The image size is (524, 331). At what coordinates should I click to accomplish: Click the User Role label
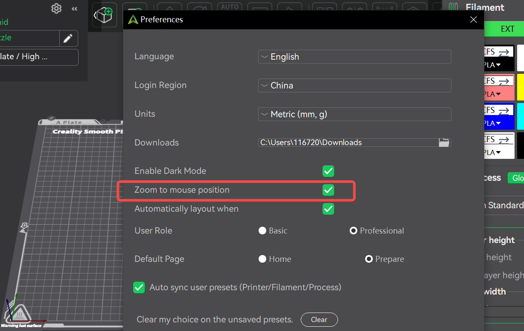click(153, 231)
